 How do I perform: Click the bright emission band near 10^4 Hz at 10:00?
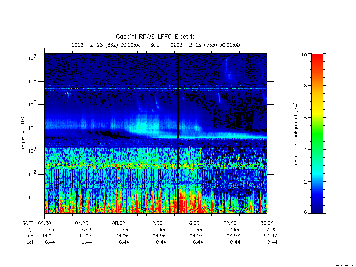[x=142, y=125]
